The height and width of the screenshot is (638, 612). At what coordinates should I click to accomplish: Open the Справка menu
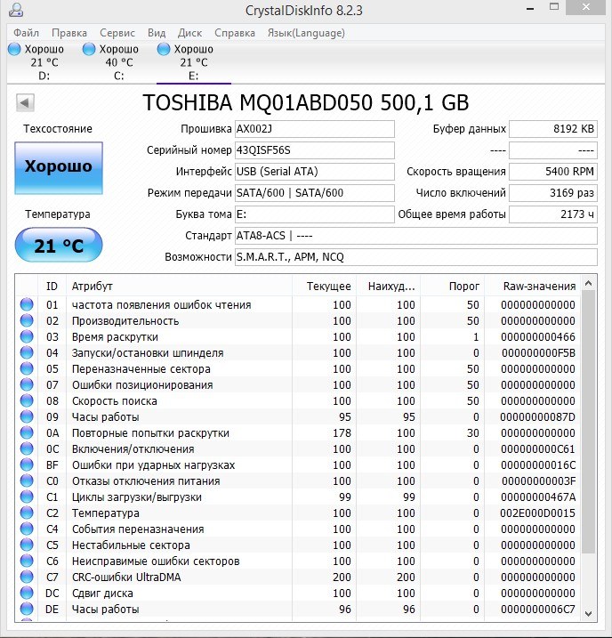235,33
